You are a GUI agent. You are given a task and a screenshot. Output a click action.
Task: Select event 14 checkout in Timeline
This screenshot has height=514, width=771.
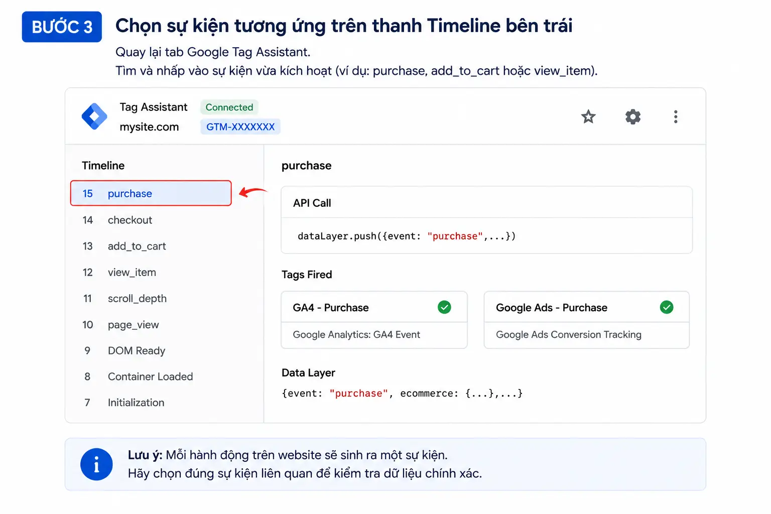pyautogui.click(x=151, y=220)
